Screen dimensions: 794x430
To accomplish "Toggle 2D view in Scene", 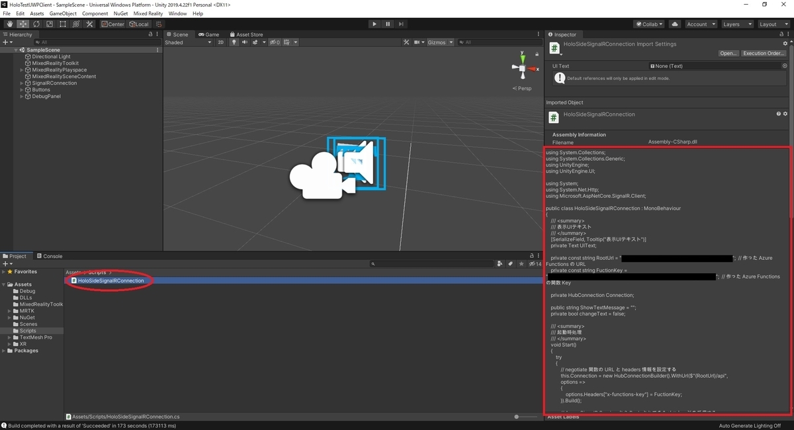I will [x=221, y=42].
